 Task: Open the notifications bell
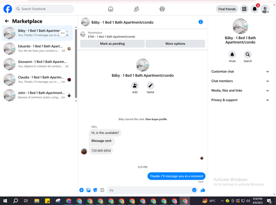click(254, 9)
